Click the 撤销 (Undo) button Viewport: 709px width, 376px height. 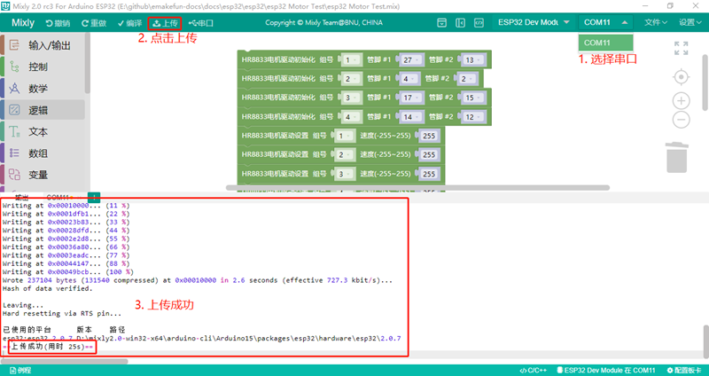pyautogui.click(x=56, y=22)
